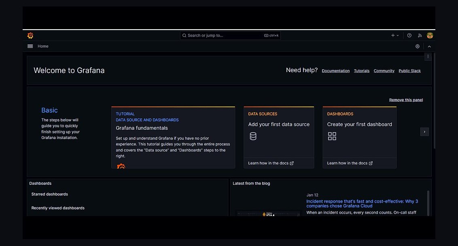Click the Basic heading

tap(49, 110)
